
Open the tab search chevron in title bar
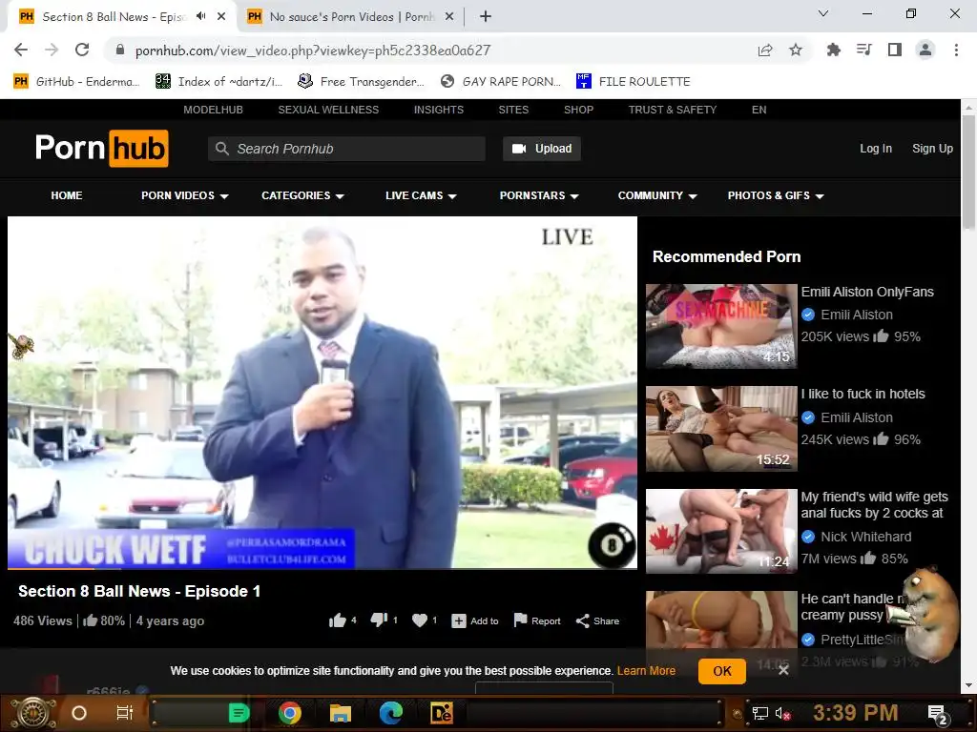click(x=823, y=13)
